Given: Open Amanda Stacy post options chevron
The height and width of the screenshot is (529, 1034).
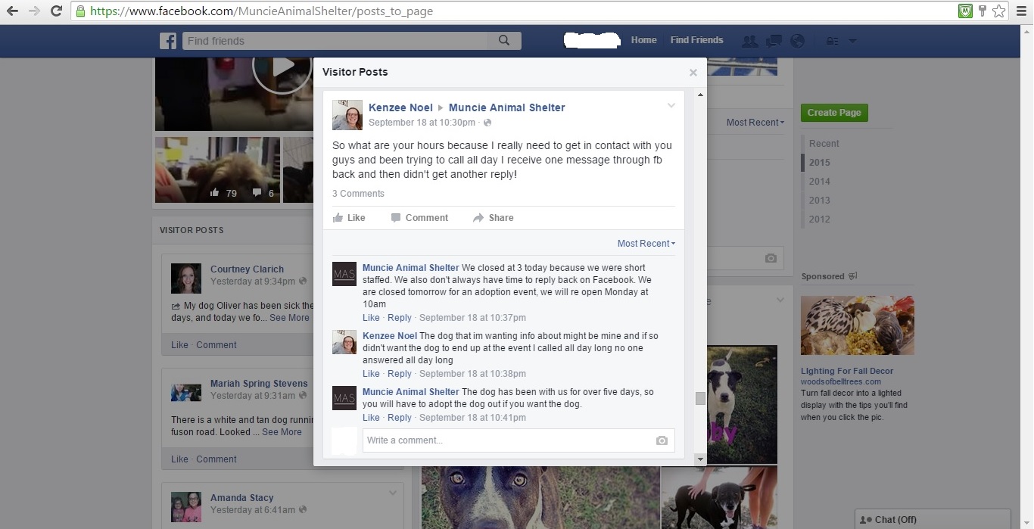Looking at the screenshot, I should coord(393,493).
